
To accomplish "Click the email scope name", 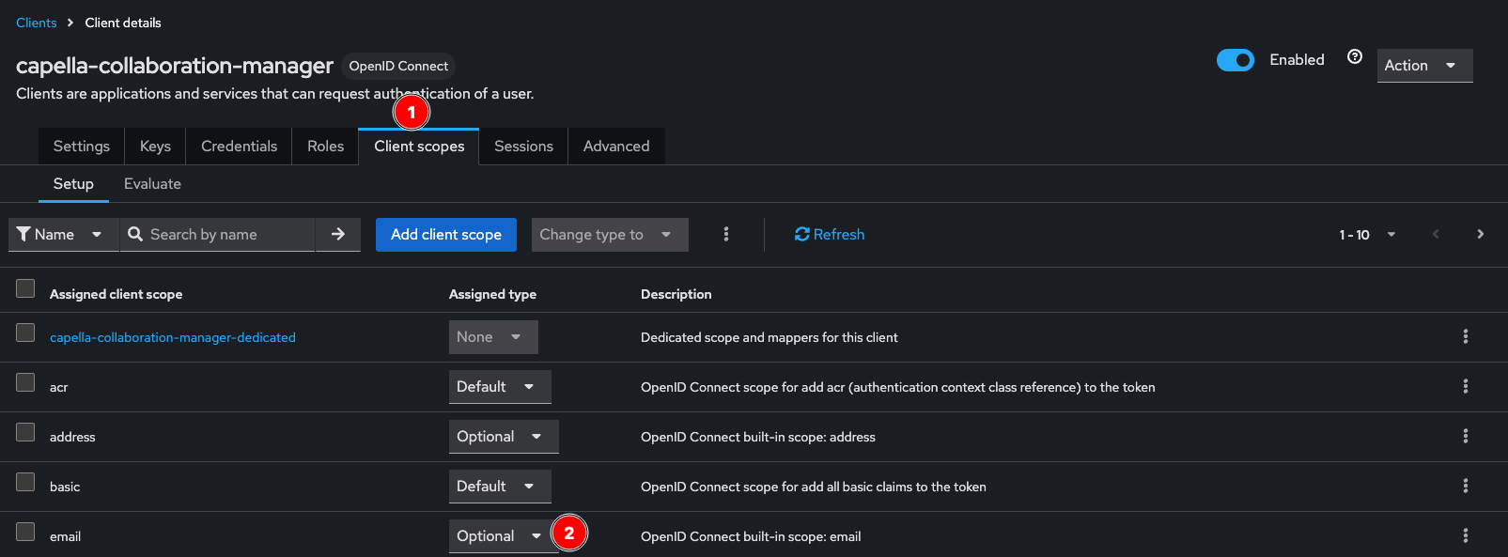I will (65, 536).
